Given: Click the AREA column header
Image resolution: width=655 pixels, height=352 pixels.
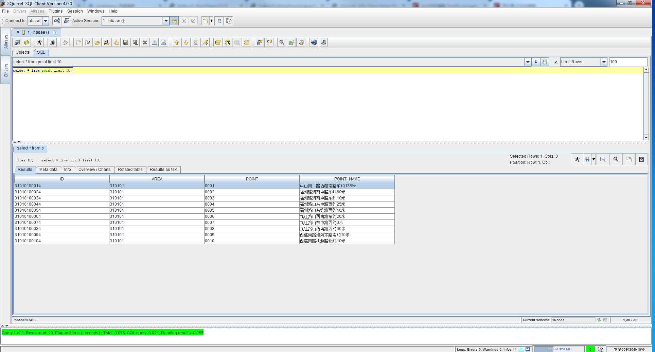Looking at the screenshot, I should tap(157, 179).
